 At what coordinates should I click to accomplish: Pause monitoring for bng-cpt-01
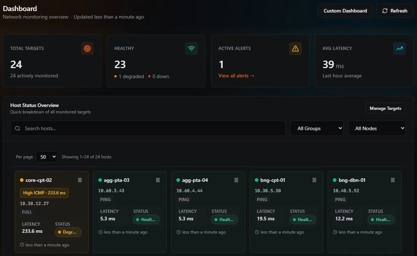[x=314, y=180]
